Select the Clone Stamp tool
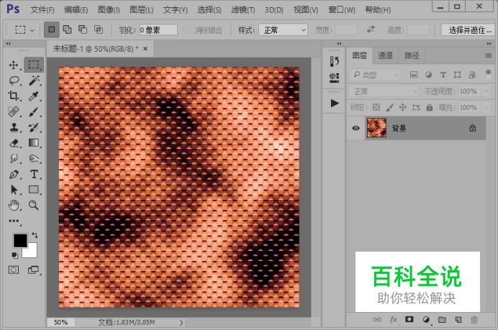This screenshot has height=330, width=498. 14,127
